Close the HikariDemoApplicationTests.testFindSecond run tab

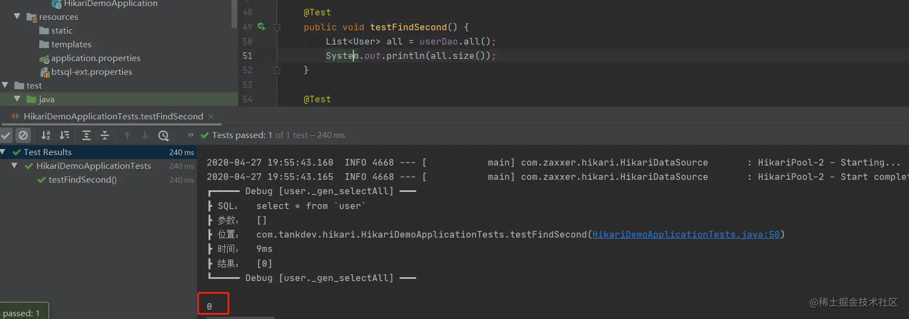(x=211, y=117)
